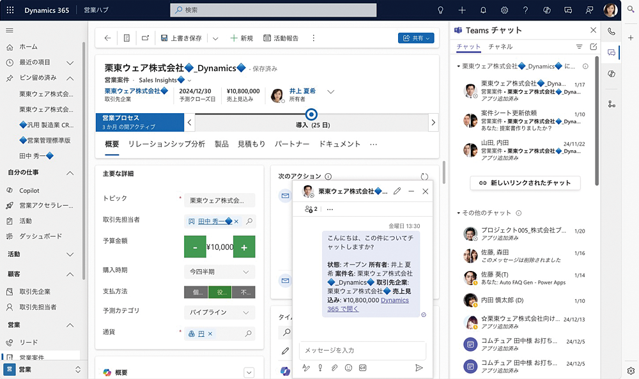Open the phone dialer icon in right rail
The height and width of the screenshot is (379, 639).
point(612,31)
